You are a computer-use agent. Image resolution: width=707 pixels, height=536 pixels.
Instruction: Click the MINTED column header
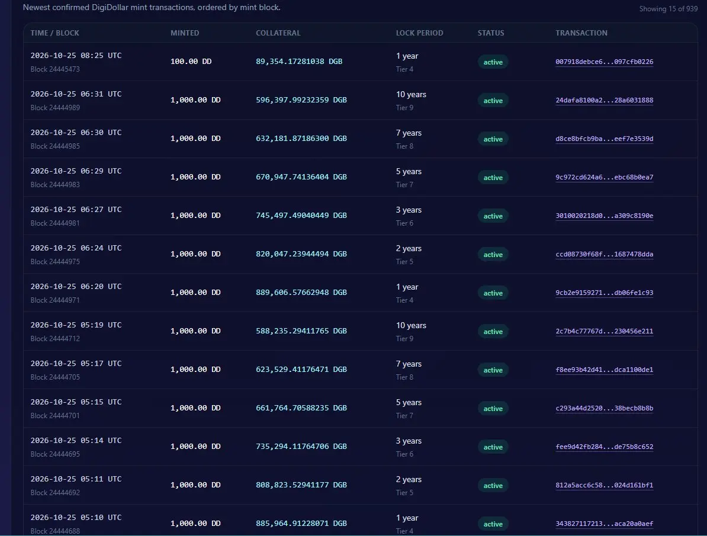pyautogui.click(x=185, y=33)
